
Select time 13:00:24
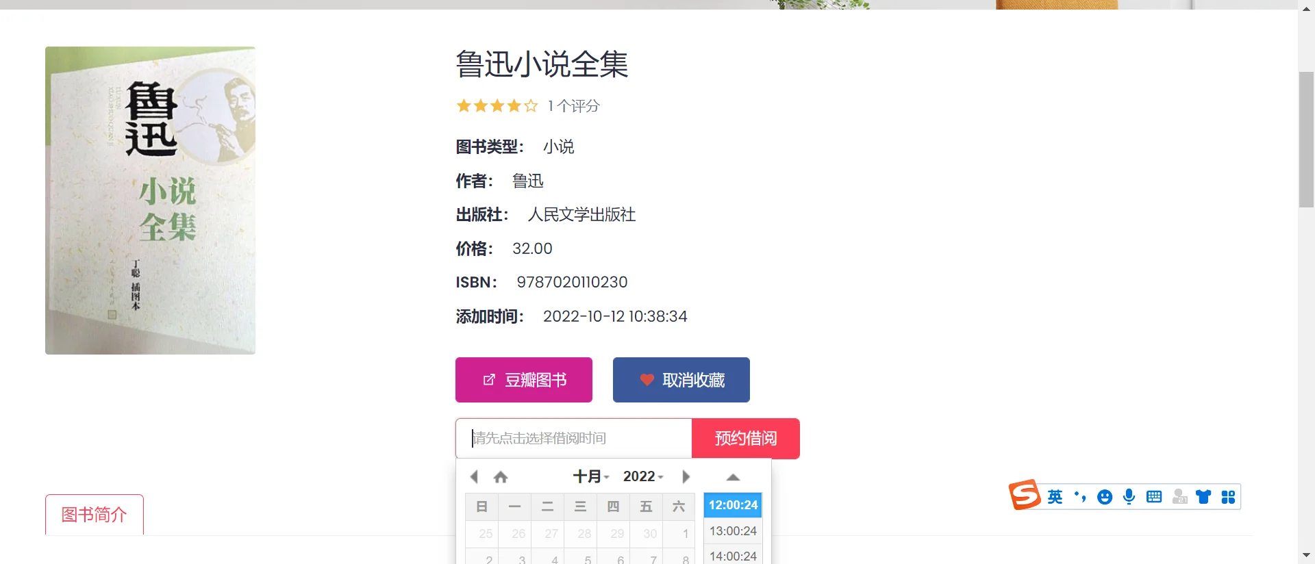coord(733,531)
